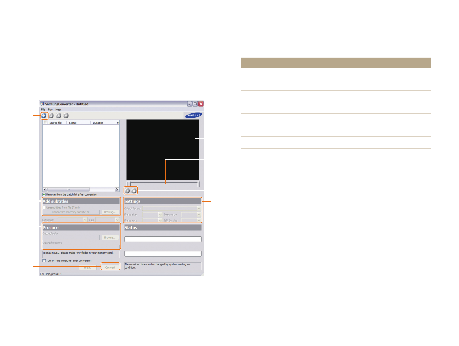Click the 'For Help, press F1' status bar text
Image resolution: width=459 pixels, height=346 pixels.
(51, 274)
